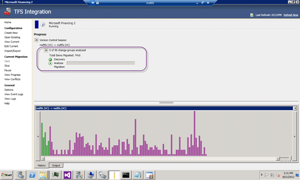Switch to the Output tab
The image size is (300, 180).
point(56,165)
